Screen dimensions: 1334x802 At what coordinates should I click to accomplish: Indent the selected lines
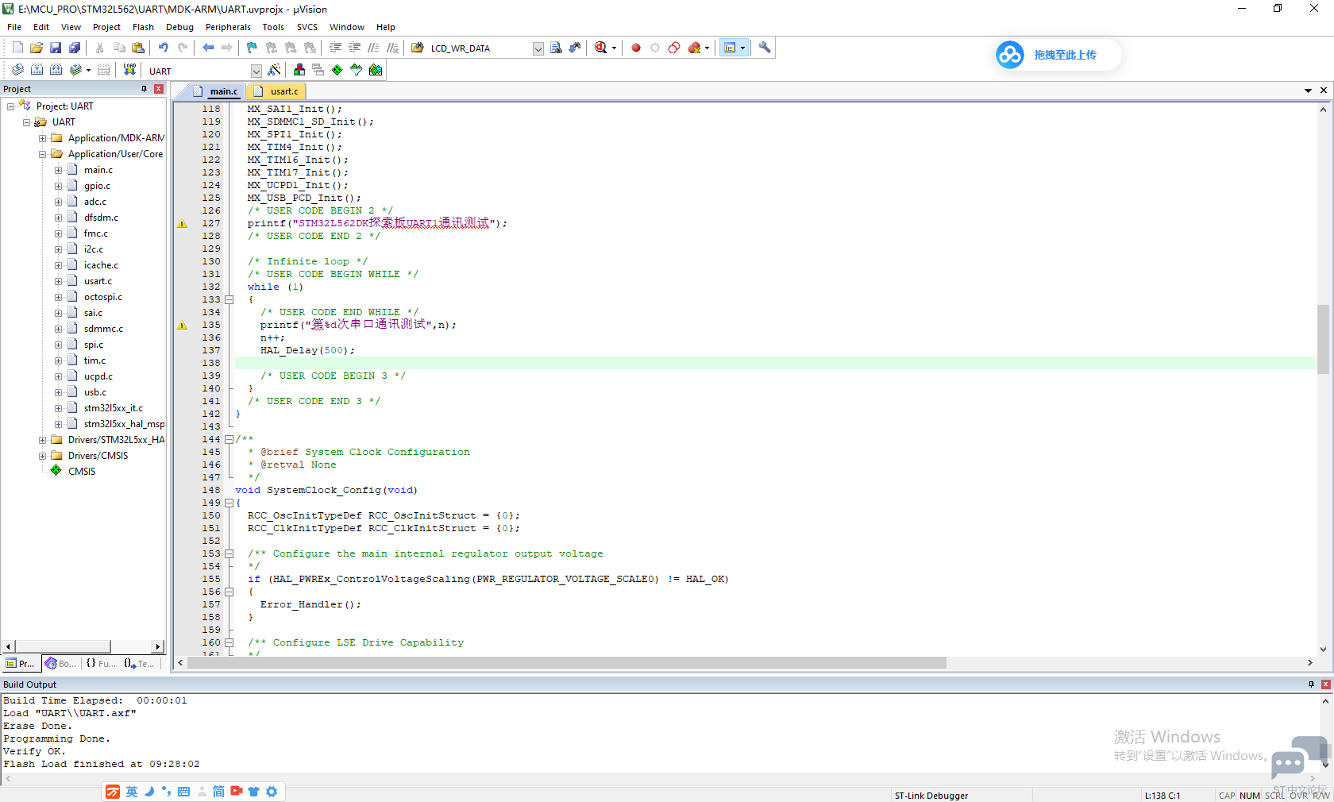335,48
